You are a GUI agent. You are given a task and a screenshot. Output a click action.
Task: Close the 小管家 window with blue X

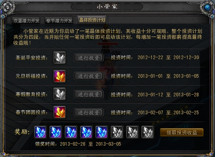click(207, 7)
